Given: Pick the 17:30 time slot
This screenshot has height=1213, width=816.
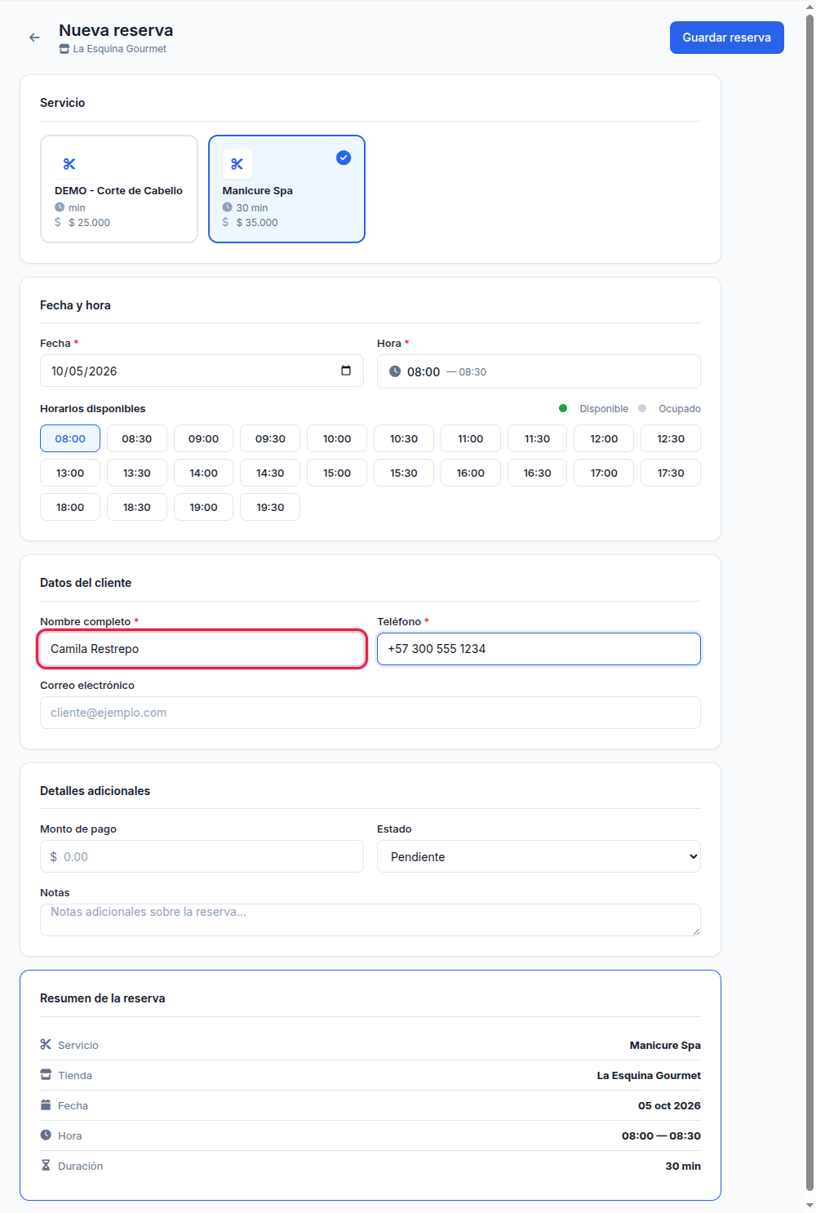Looking at the screenshot, I should [671, 473].
